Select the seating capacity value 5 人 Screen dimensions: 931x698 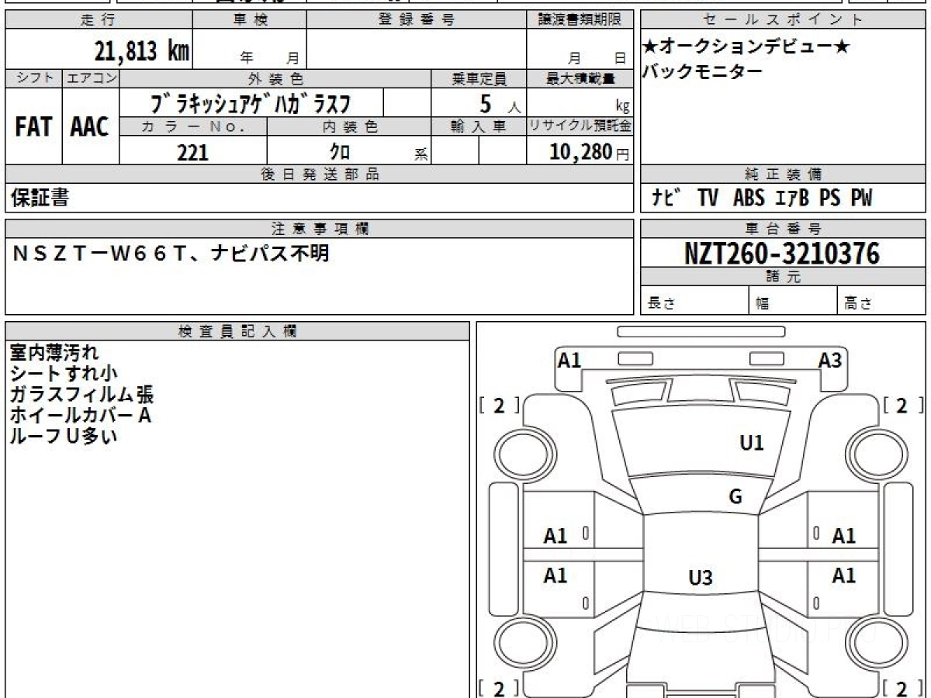pos(500,103)
